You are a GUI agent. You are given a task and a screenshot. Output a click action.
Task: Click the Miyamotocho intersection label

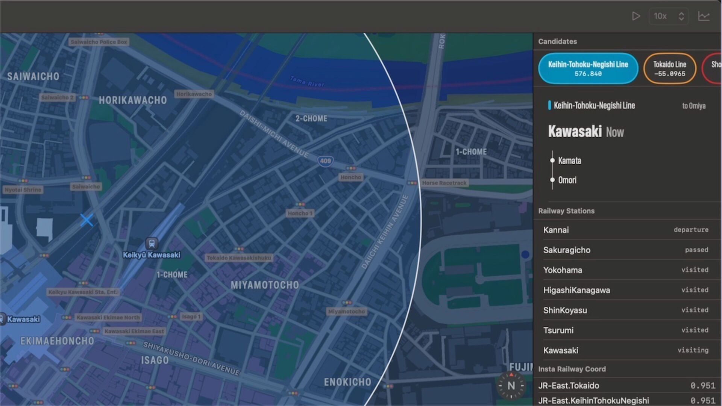346,312
